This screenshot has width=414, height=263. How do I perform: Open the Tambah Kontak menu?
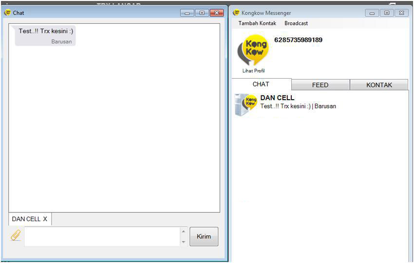click(x=257, y=23)
